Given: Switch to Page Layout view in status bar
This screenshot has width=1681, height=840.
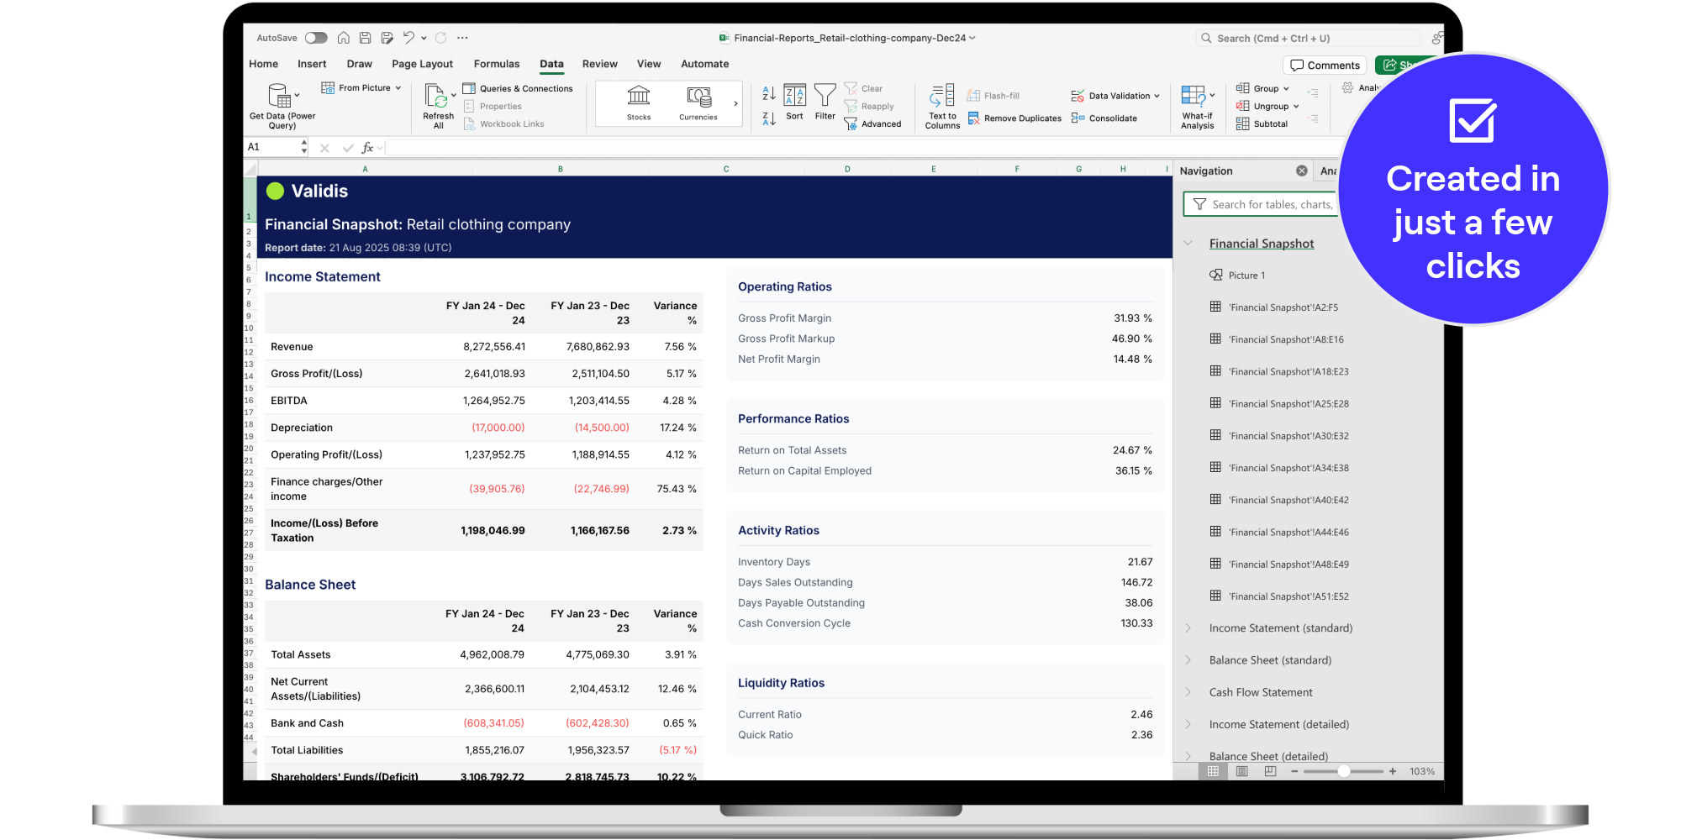Looking at the screenshot, I should click(x=1241, y=771).
